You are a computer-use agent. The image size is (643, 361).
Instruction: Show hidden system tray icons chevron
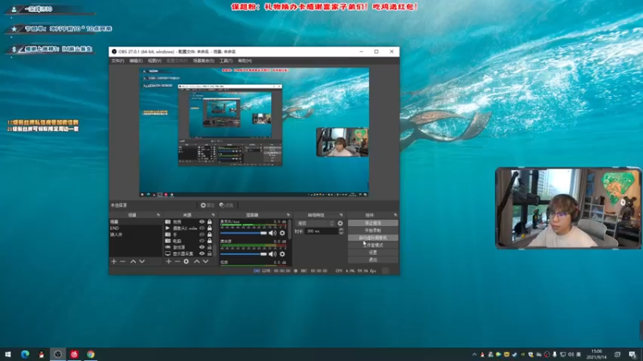(474, 355)
